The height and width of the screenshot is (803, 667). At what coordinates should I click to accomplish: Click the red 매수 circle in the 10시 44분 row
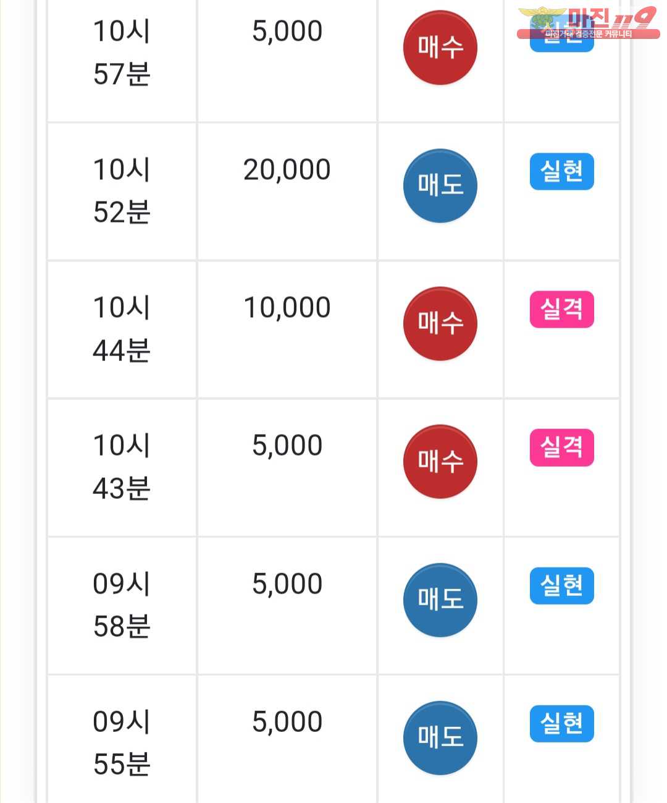440,323
